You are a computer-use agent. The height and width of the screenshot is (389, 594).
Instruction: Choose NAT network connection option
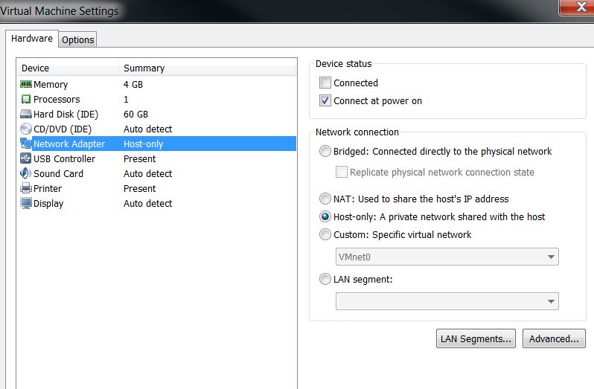(325, 199)
